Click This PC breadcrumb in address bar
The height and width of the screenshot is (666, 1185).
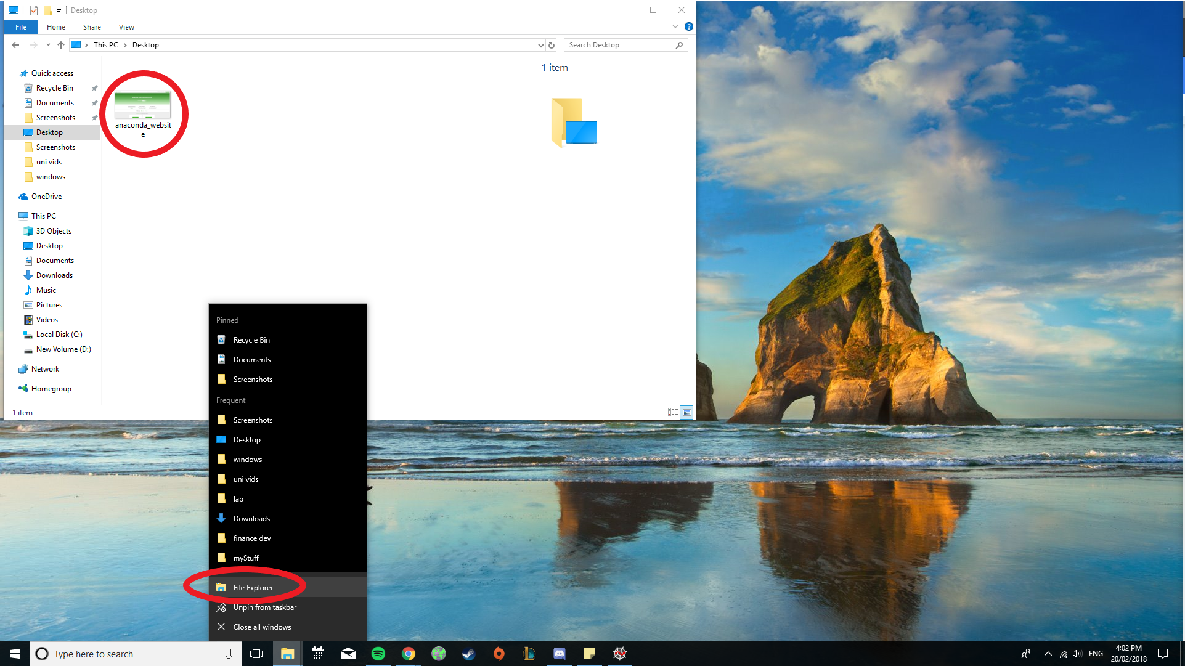tap(105, 45)
